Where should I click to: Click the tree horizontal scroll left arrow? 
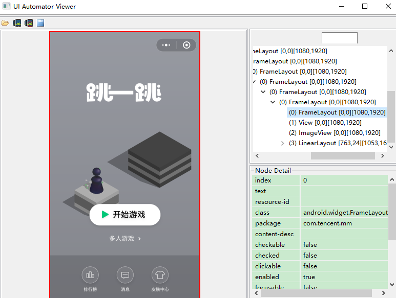click(257, 156)
